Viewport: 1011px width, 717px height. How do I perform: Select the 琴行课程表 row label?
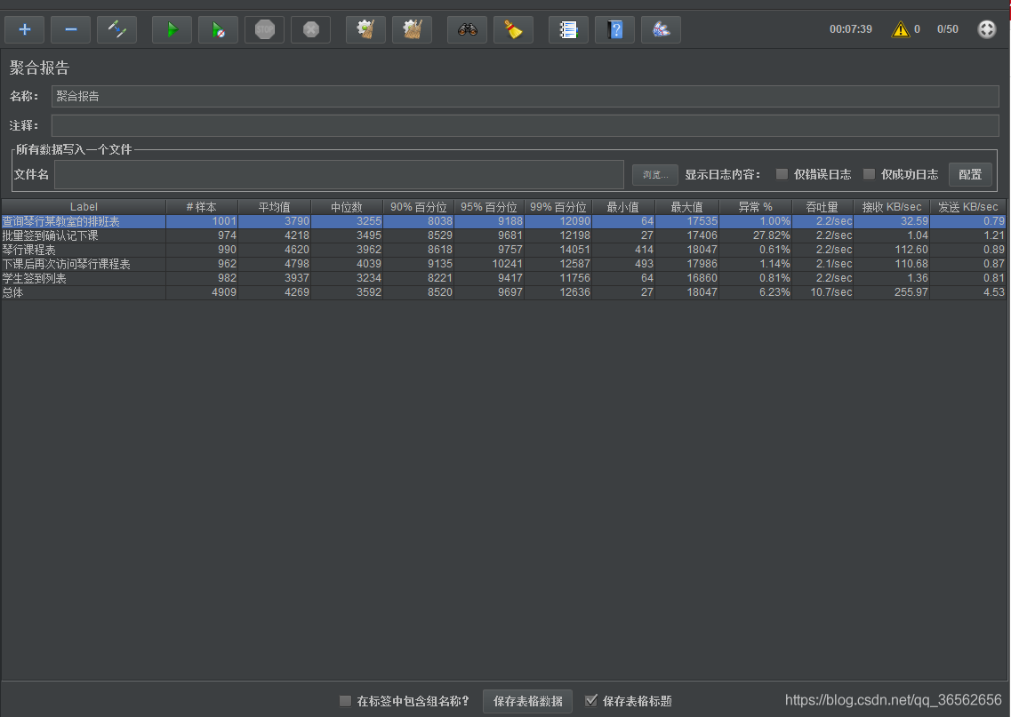point(29,250)
